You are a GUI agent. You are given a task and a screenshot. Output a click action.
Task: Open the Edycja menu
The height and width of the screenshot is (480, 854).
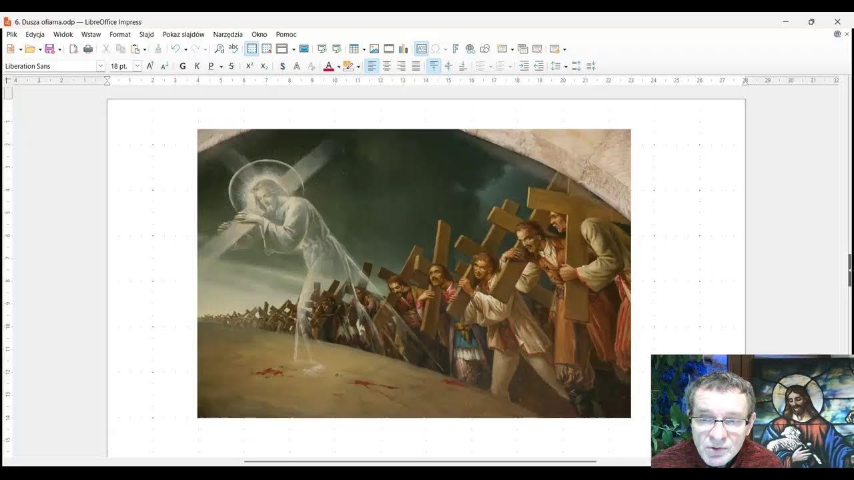tap(35, 34)
